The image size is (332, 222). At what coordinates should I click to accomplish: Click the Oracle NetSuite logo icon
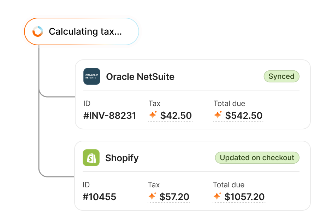tap(92, 76)
